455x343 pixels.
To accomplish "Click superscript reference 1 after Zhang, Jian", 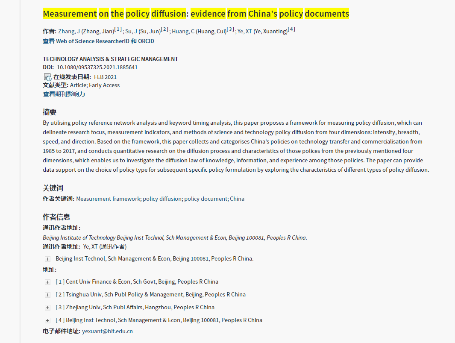I will coord(118,29).
